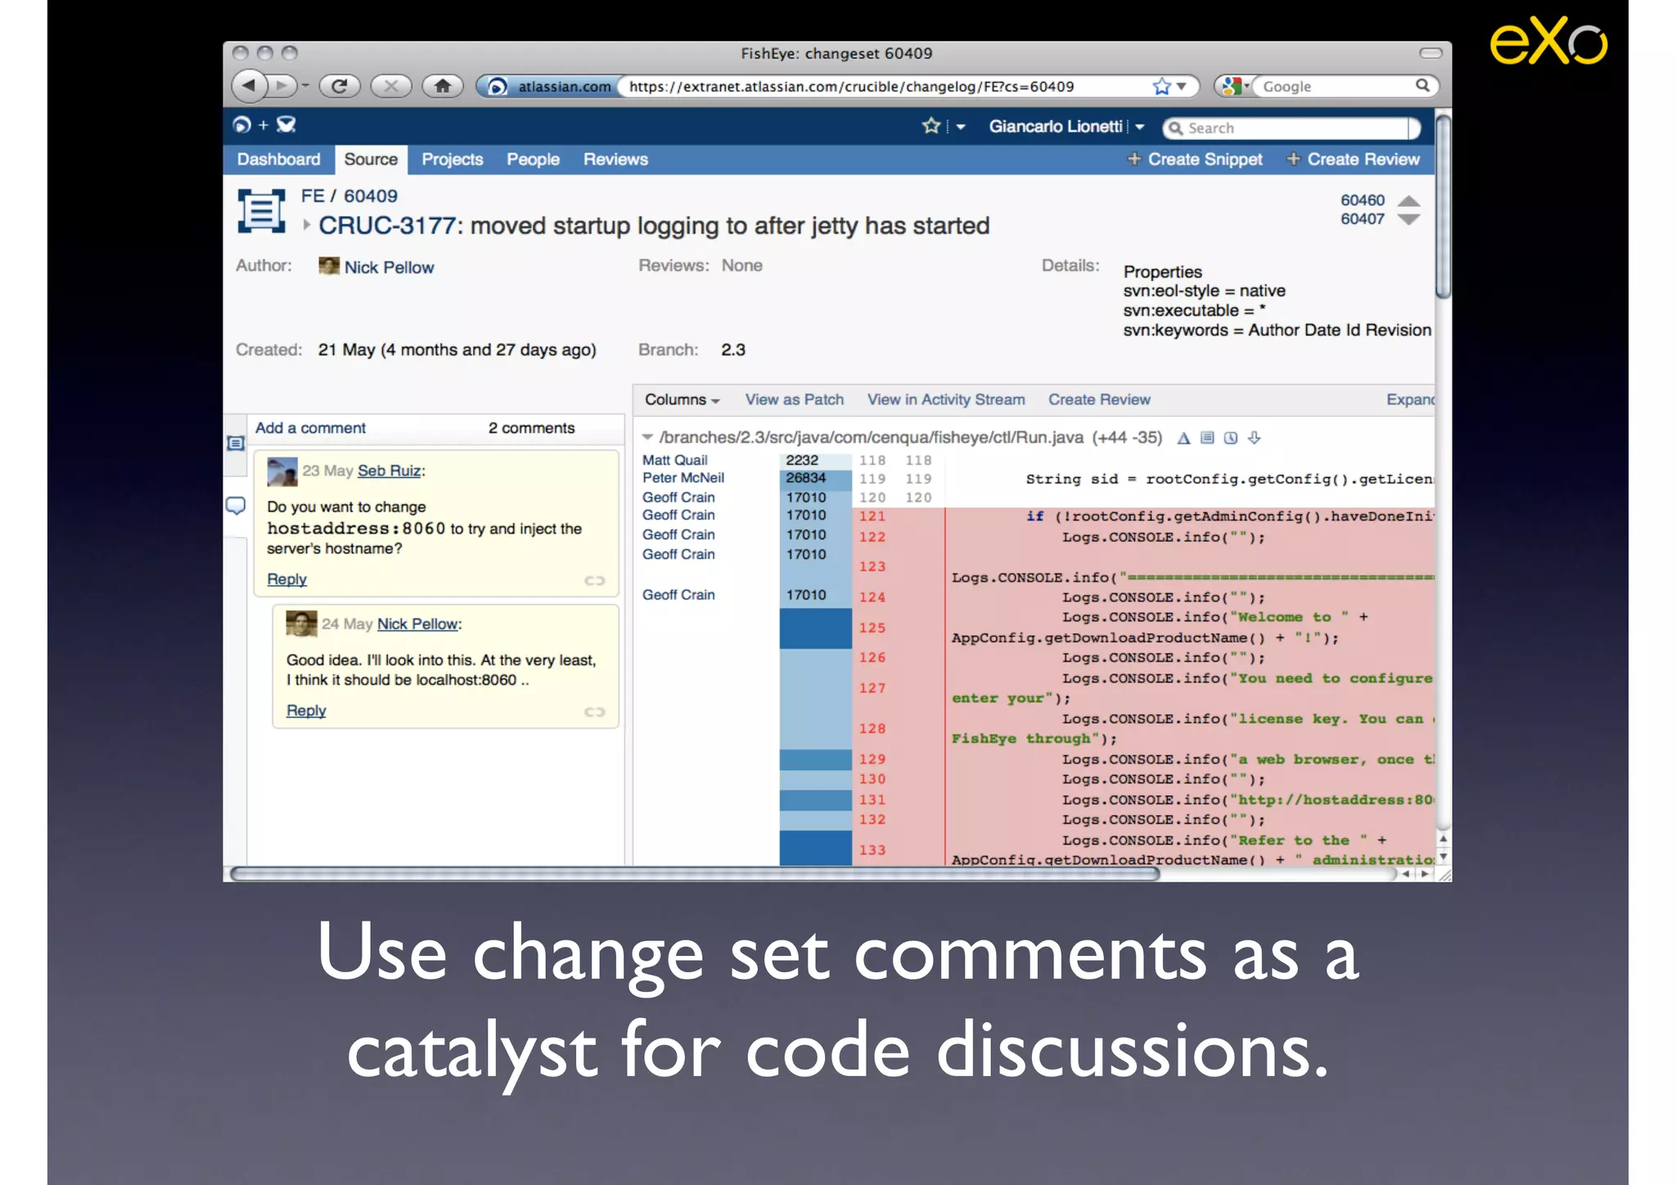Click dark blue annotation swatch at line 125
The image size is (1676, 1185).
pyautogui.click(x=815, y=629)
